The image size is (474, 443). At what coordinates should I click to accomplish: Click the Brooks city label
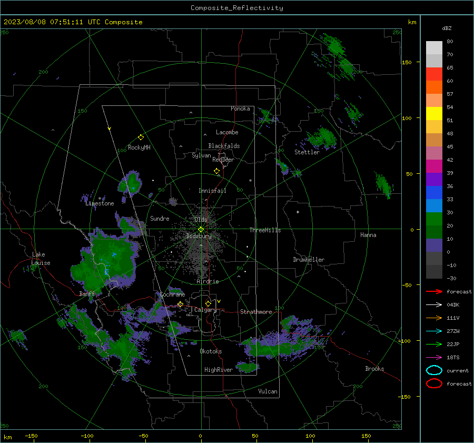click(x=374, y=369)
